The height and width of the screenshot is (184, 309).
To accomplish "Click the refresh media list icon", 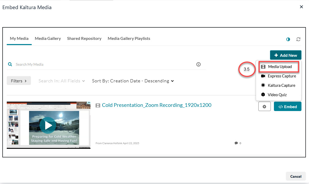I will pos(298,39).
